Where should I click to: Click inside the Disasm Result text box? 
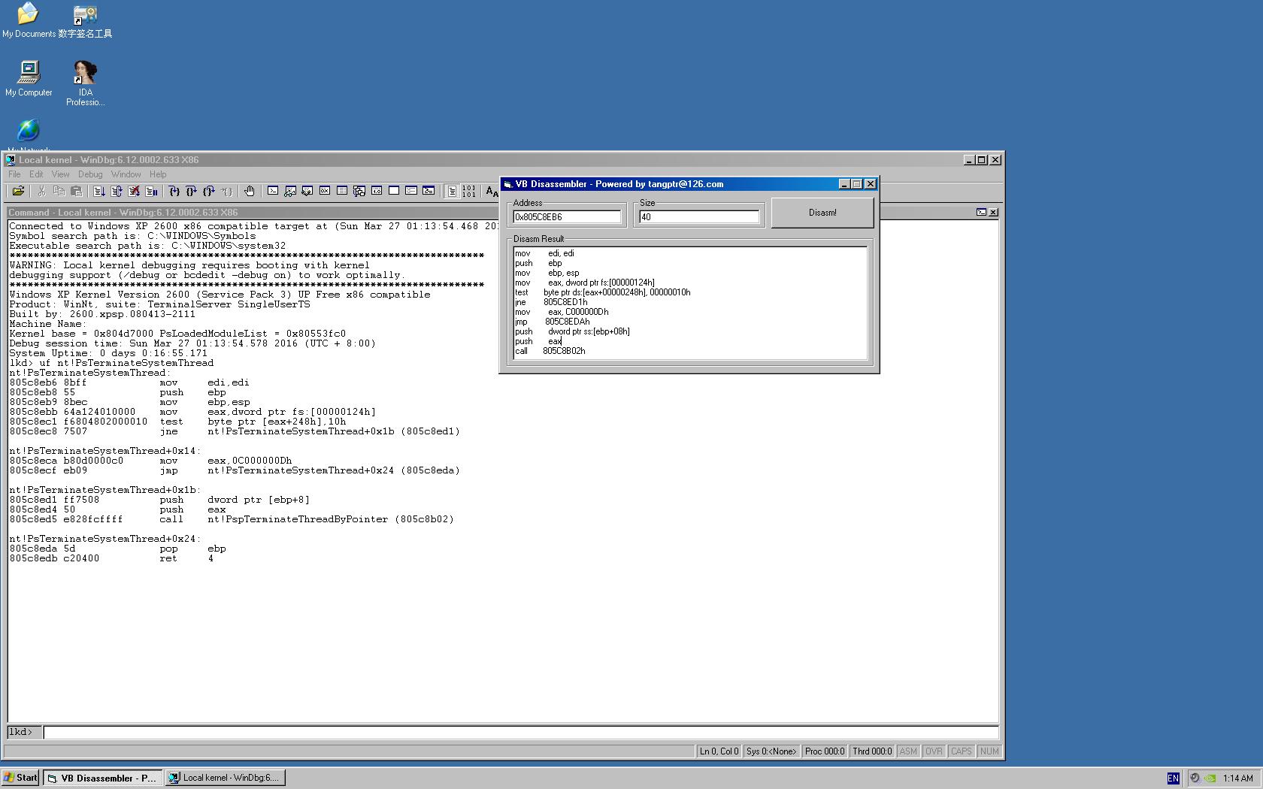click(x=690, y=303)
